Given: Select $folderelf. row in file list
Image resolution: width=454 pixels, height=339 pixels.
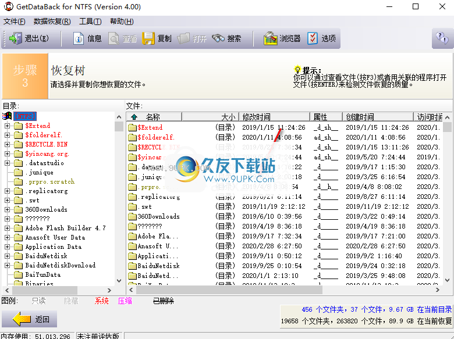Looking at the screenshot, I should tap(285, 137).
